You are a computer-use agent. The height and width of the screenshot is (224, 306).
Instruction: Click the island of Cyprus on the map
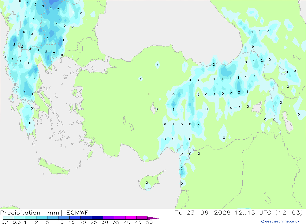click(151, 181)
